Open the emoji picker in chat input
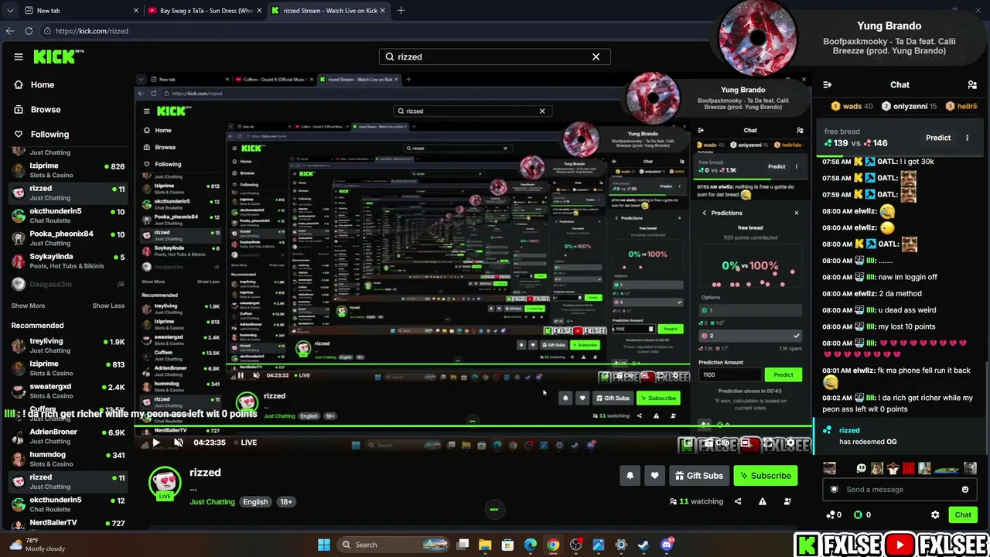This screenshot has width=990, height=557. 965,490
